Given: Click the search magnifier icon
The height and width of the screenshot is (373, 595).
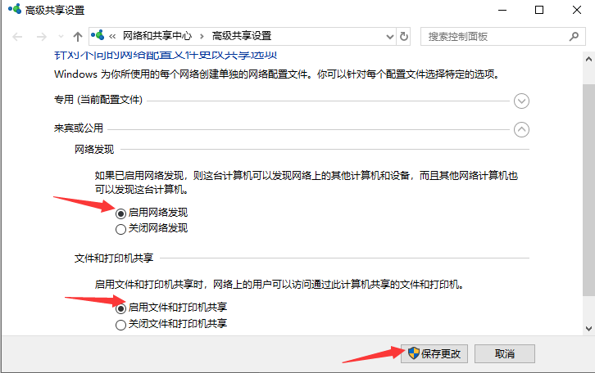Looking at the screenshot, I should pyautogui.click(x=573, y=36).
